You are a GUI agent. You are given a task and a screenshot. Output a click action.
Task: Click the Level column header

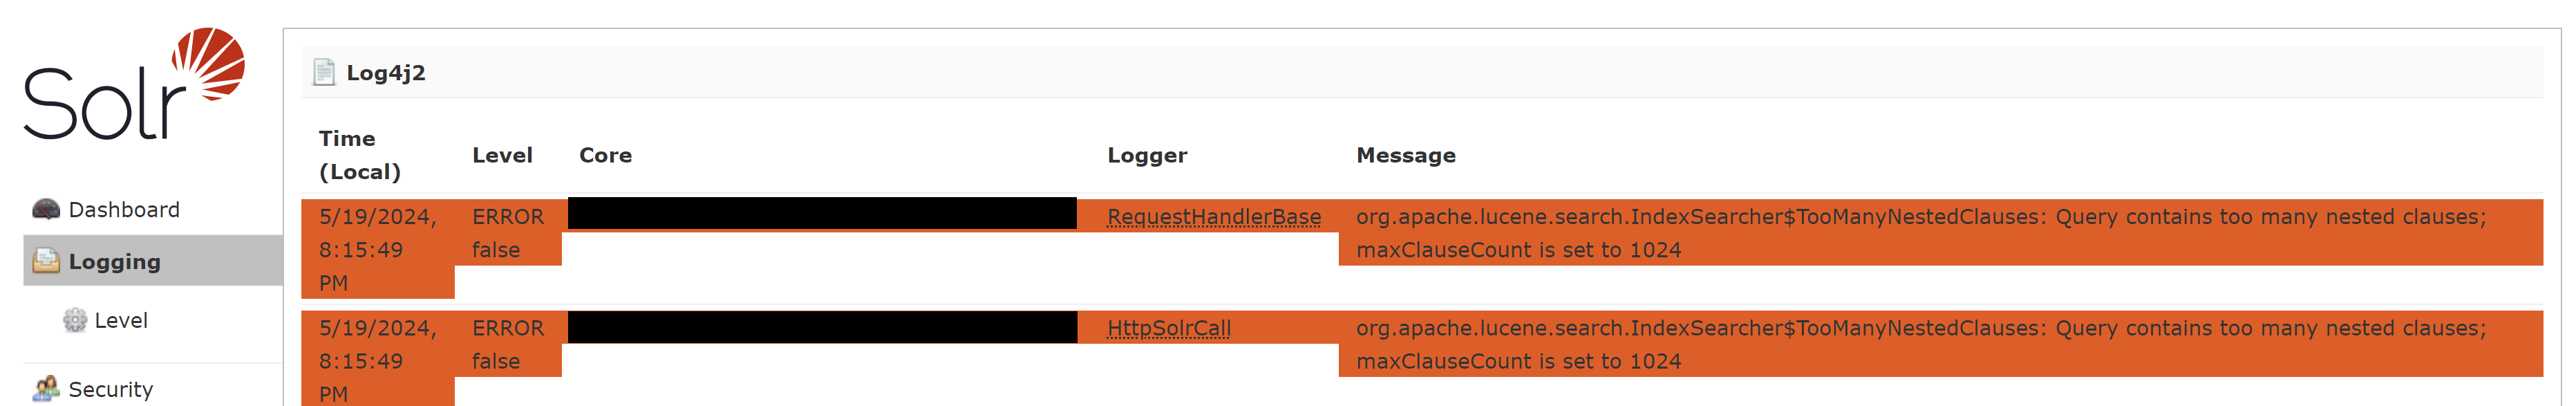(502, 155)
